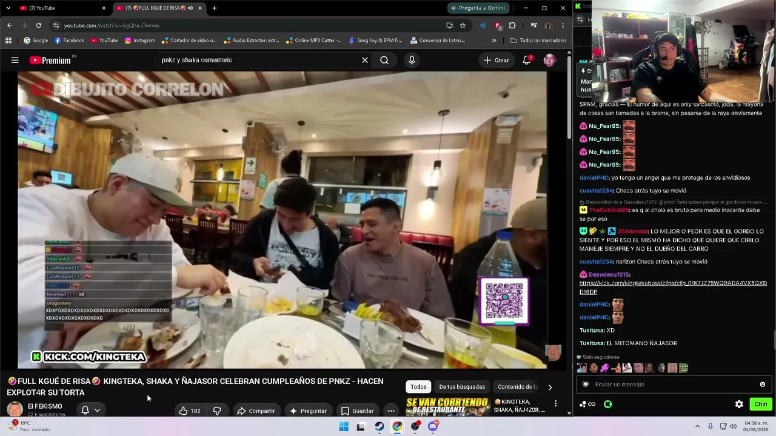Viewport: 776px width, 436px height.
Task: Go to the YouTube Premium home logo
Action: click(50, 60)
